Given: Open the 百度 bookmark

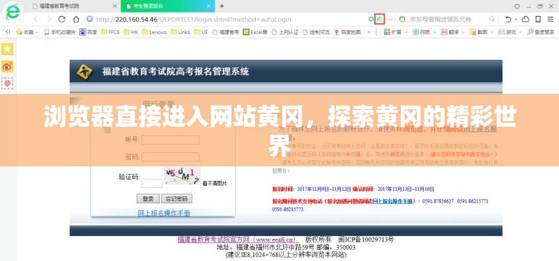Looking at the screenshot, I should click(88, 32).
